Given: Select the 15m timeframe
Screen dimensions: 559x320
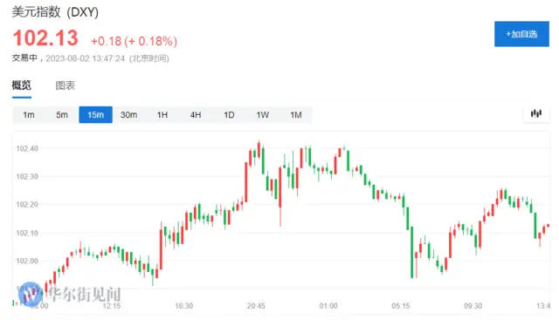Looking at the screenshot, I should 95,115.
